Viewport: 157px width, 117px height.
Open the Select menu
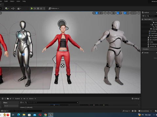12,1
